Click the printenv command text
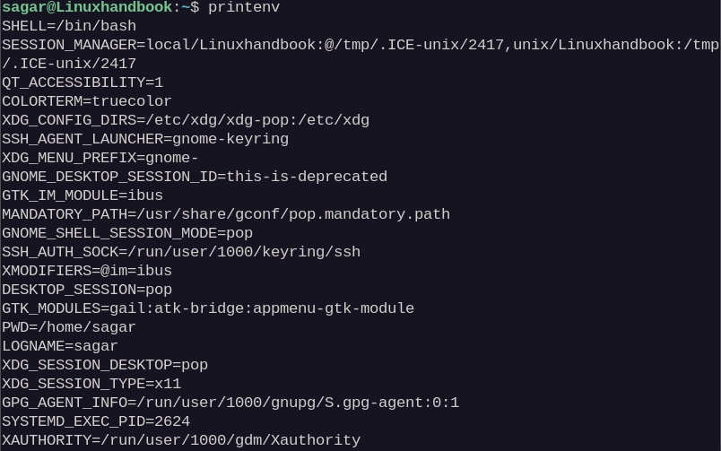Image resolution: width=721 pixels, height=451 pixels. coord(244,7)
